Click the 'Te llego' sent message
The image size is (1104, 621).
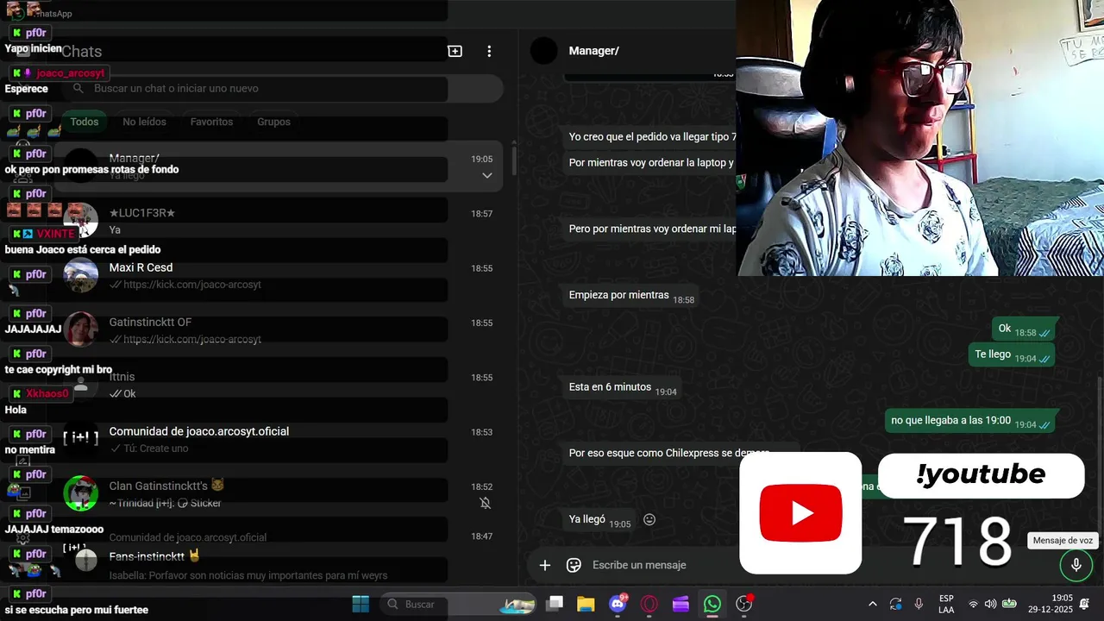(1012, 354)
